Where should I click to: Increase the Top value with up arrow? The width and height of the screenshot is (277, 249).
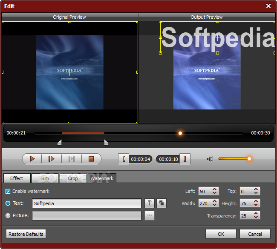pos(256,189)
